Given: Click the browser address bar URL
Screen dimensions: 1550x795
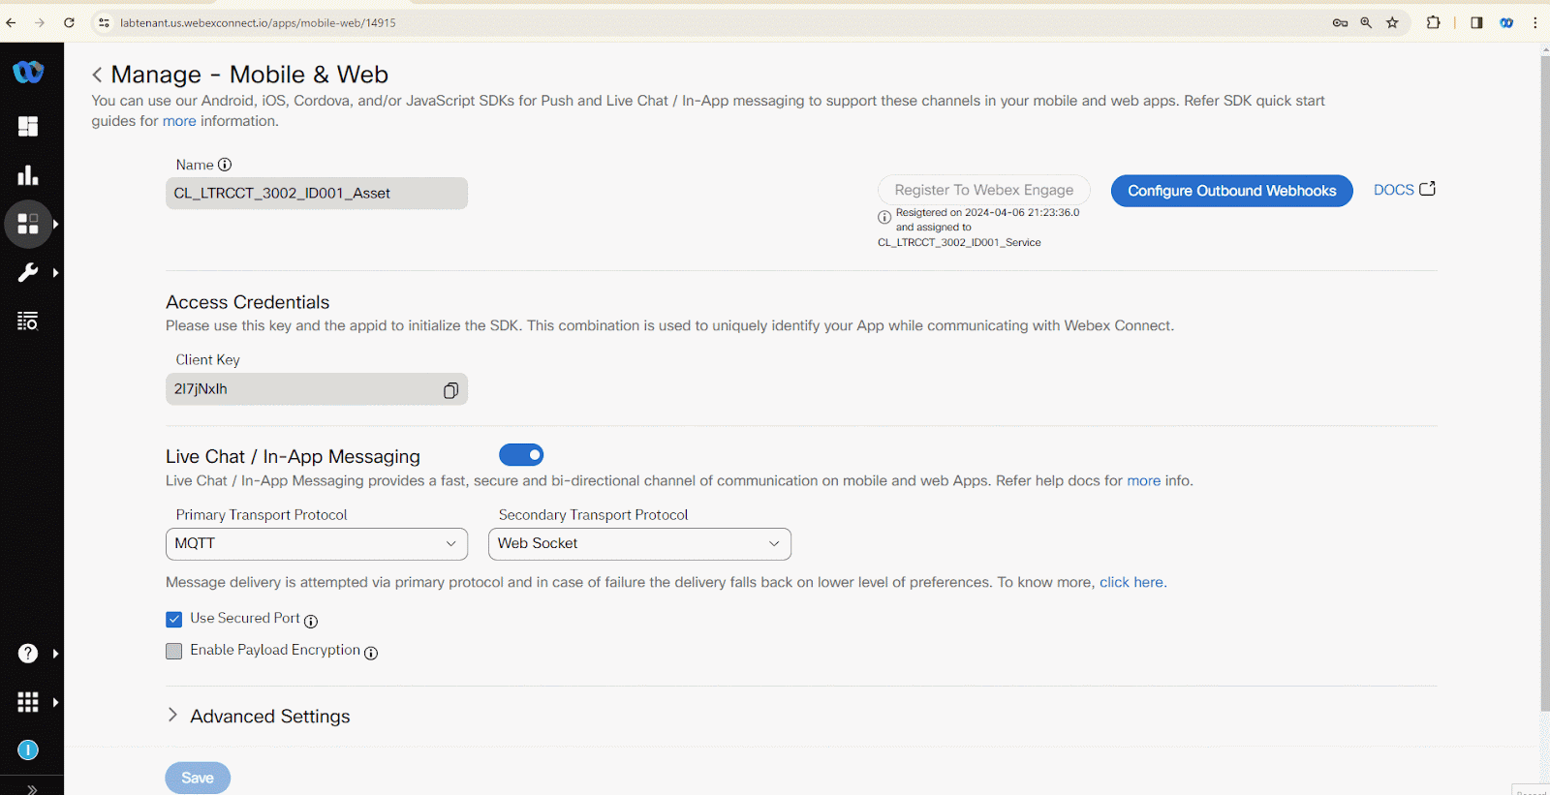Looking at the screenshot, I should [259, 22].
